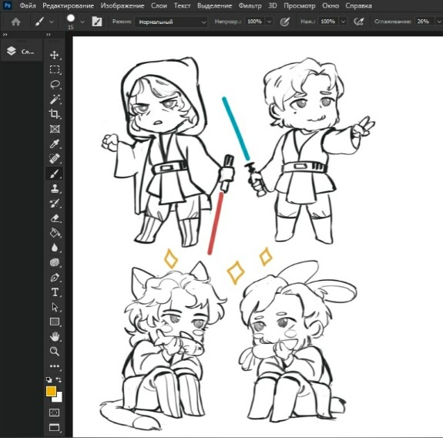The height and width of the screenshot is (438, 443).
Task: Open the Непрозр. opacity dropdown arrow
Action: click(x=270, y=22)
